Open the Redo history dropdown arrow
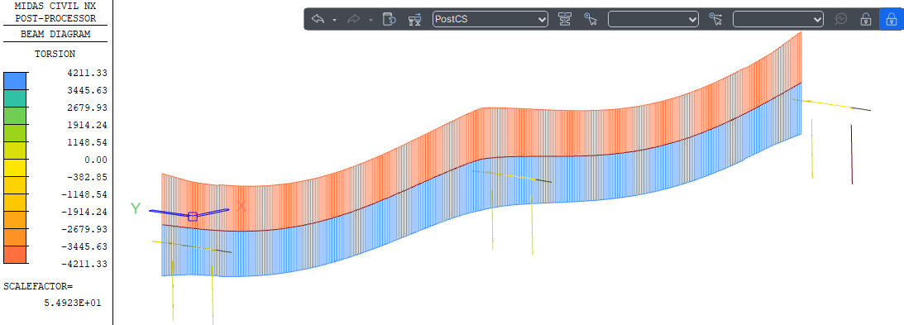The image size is (904, 325). point(371,20)
